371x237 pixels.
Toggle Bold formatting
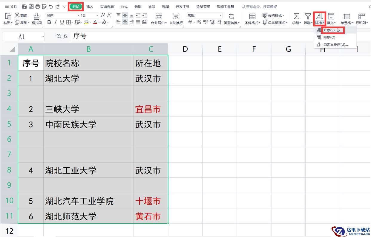pos(49,22)
